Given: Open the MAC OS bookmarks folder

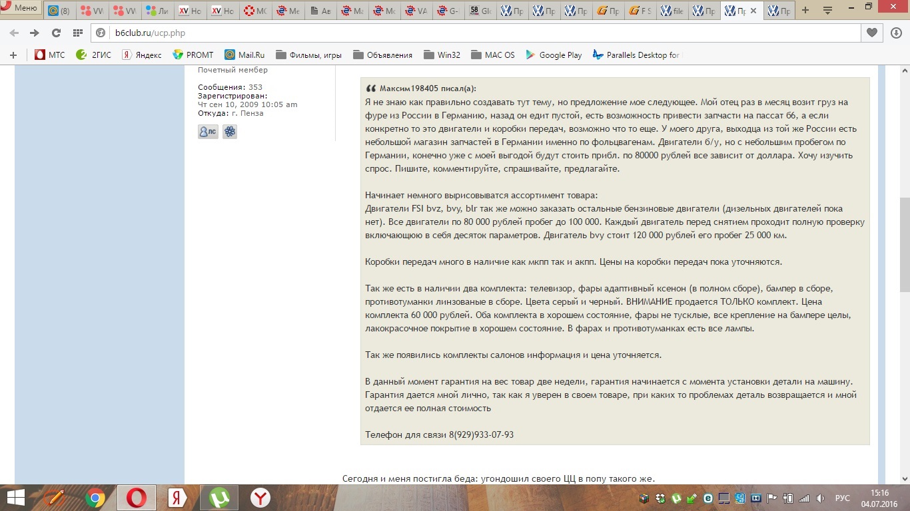Looking at the screenshot, I should pyautogui.click(x=492, y=55).
